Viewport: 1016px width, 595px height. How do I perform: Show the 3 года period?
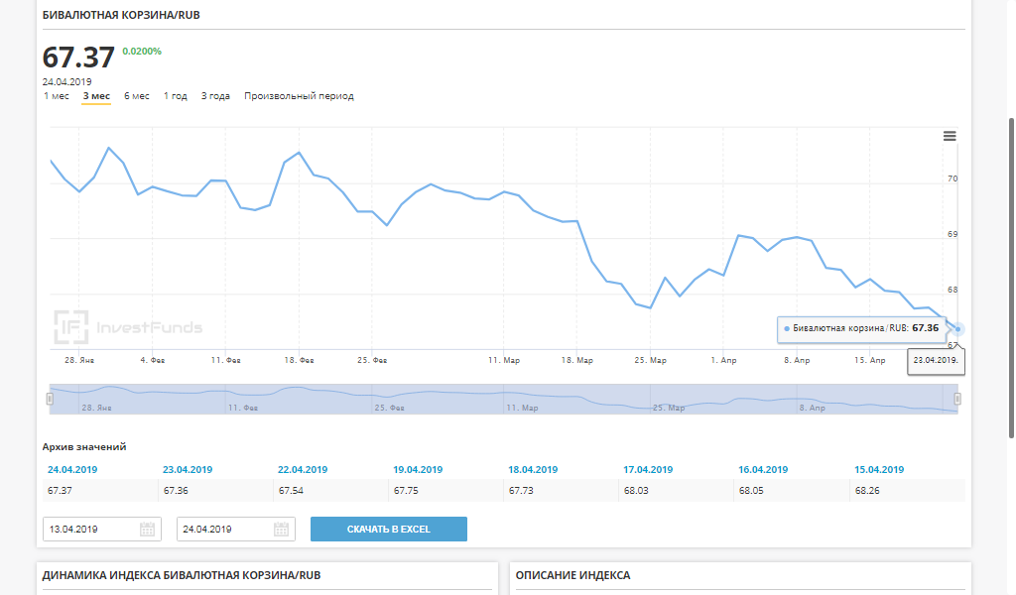215,96
